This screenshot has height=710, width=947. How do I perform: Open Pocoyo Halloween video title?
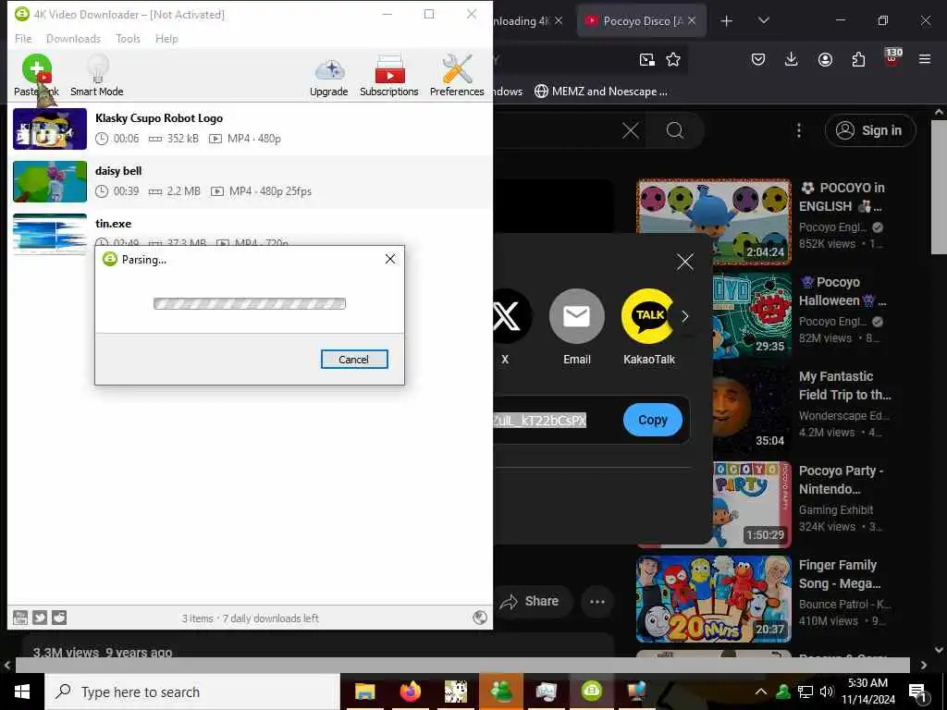point(842,291)
